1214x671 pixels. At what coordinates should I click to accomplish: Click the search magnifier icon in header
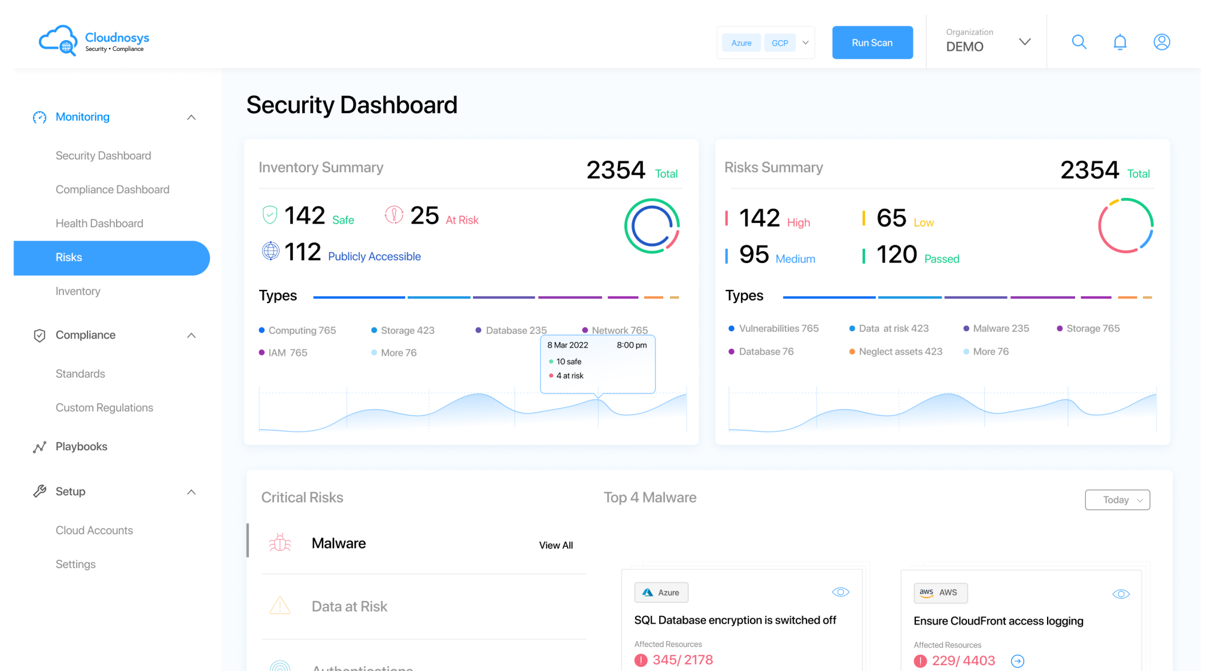coord(1079,42)
